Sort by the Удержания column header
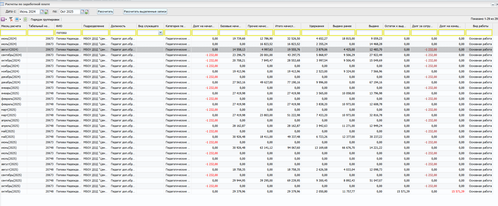498x206 pixels. click(316, 26)
